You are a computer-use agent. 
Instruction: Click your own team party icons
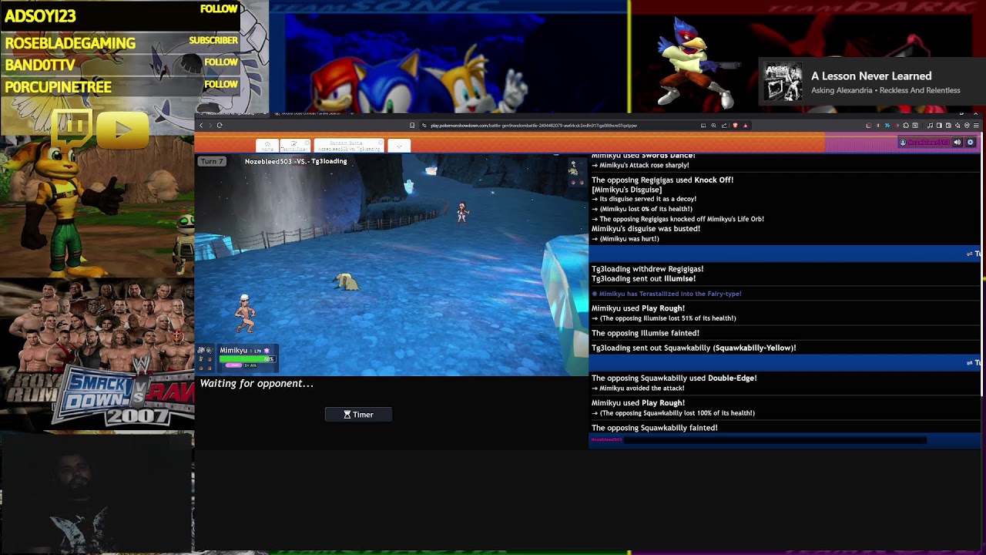(x=205, y=359)
